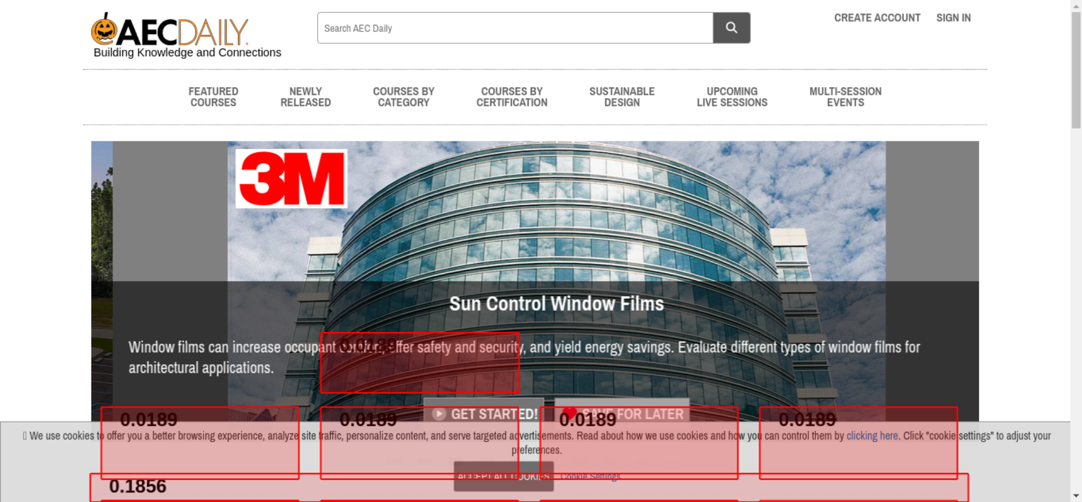View Upcoming Live Sessions
This screenshot has width=1082, height=502.
pos(732,97)
